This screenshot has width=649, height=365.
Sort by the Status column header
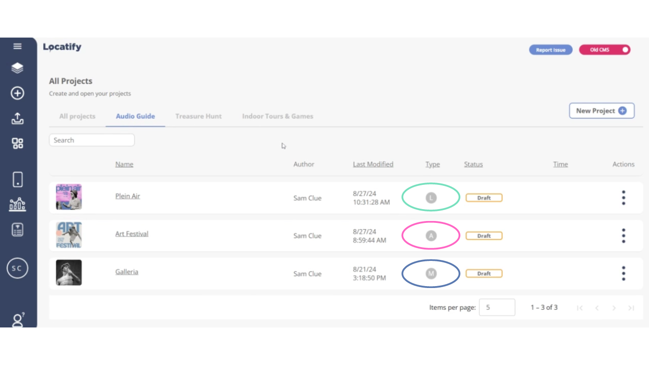click(x=473, y=164)
